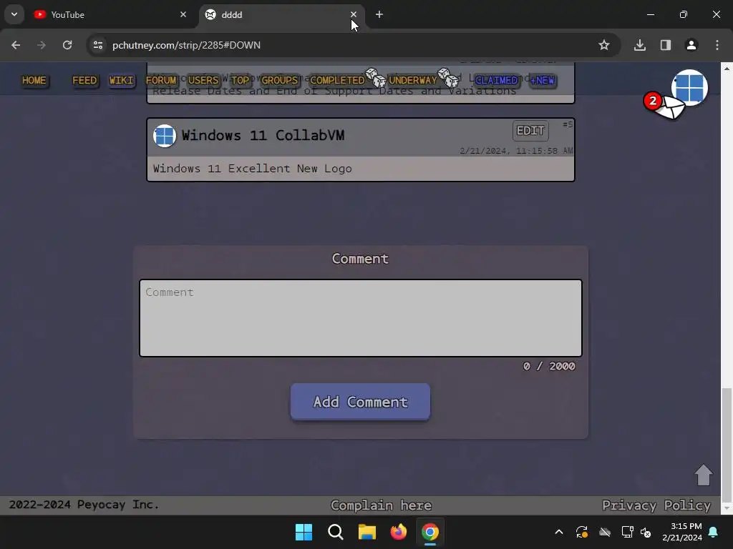Open the Windows Start menu
The image size is (733, 549).
point(304,532)
